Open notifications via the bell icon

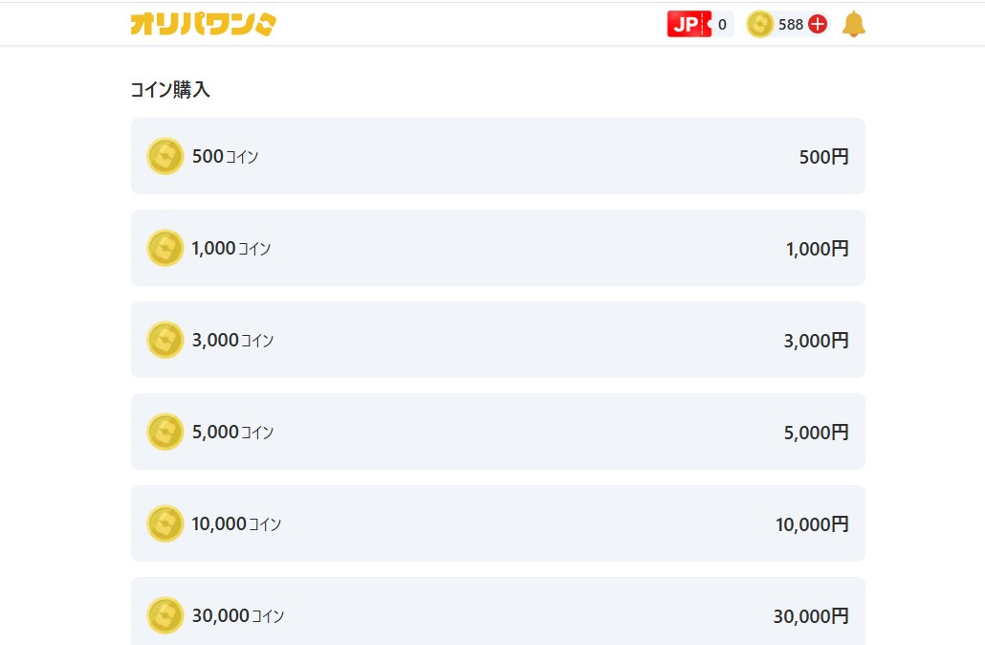tap(853, 25)
